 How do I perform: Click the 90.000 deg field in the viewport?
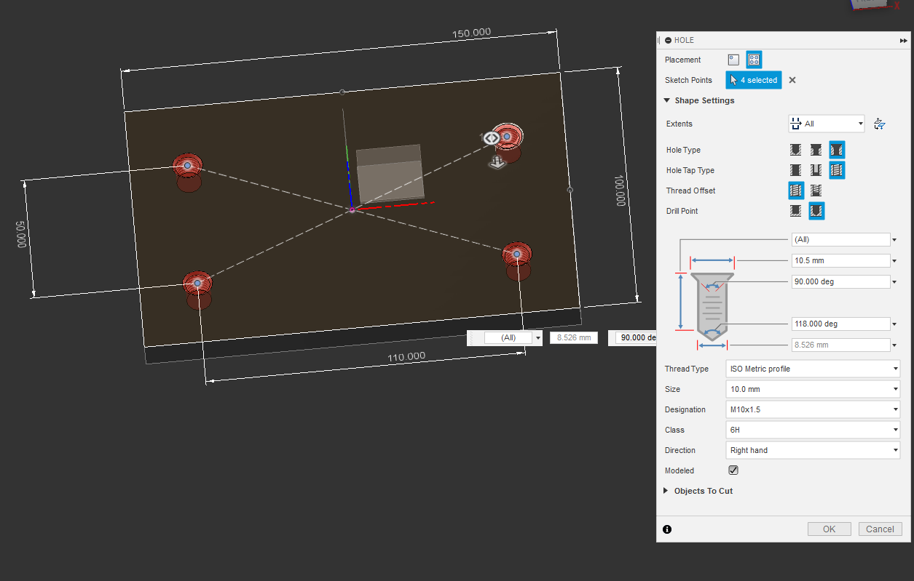tap(636, 337)
